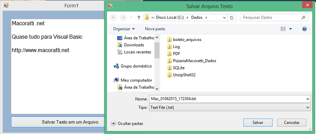Select the UnzipShell32 folder

181,75
